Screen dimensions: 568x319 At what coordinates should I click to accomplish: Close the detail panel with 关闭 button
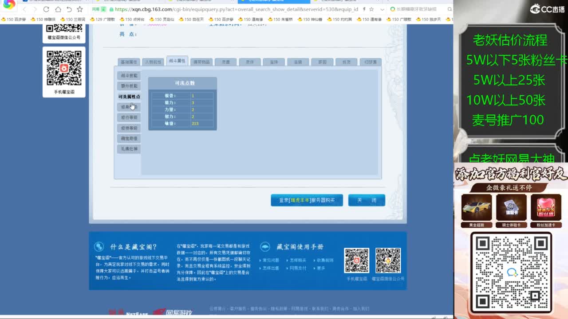point(367,200)
